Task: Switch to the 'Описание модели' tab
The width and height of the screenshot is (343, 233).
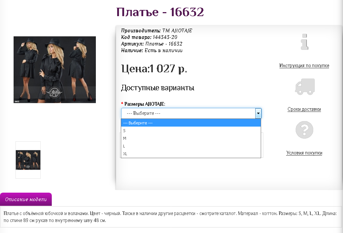Action: pyautogui.click(x=26, y=200)
